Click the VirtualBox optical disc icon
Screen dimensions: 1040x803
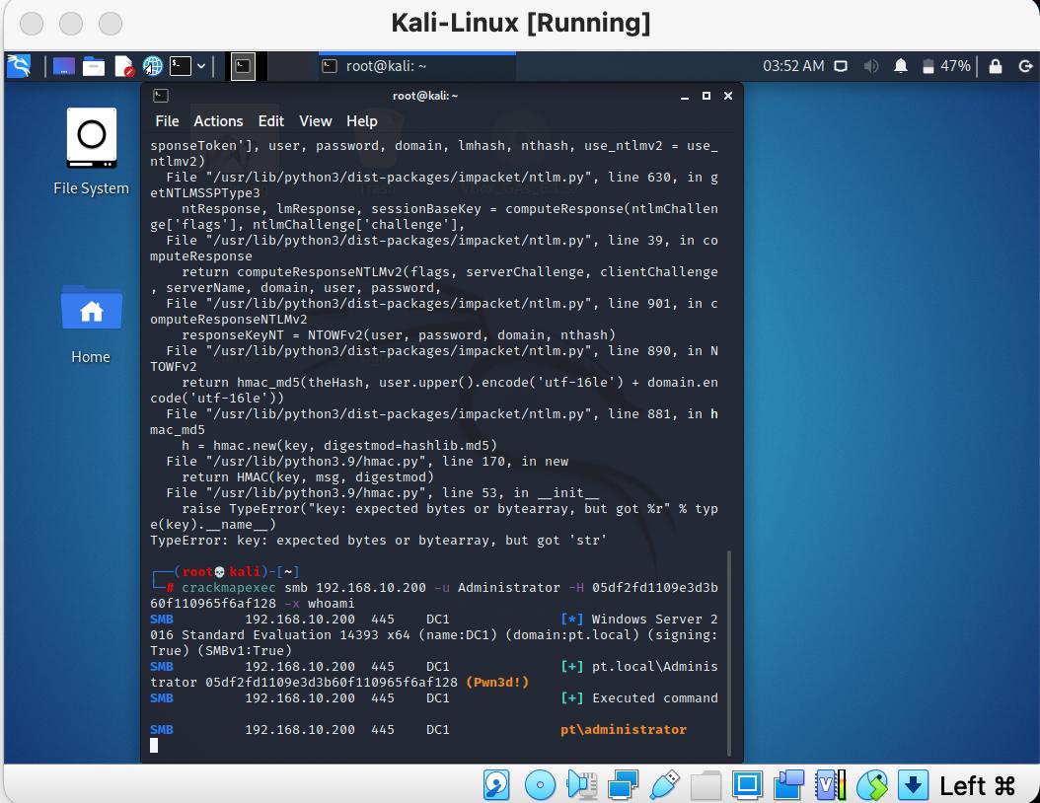coord(540,785)
